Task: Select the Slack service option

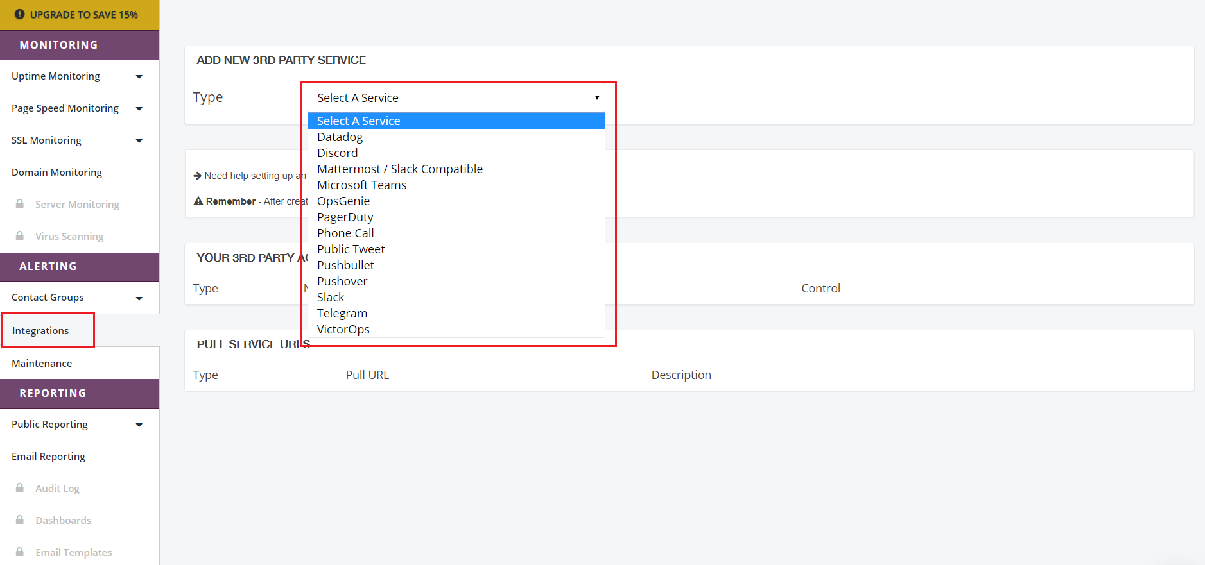Action: 456,297
